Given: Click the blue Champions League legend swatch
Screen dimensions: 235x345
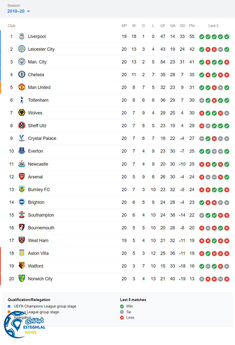Looking at the screenshot, I should click(9, 306).
